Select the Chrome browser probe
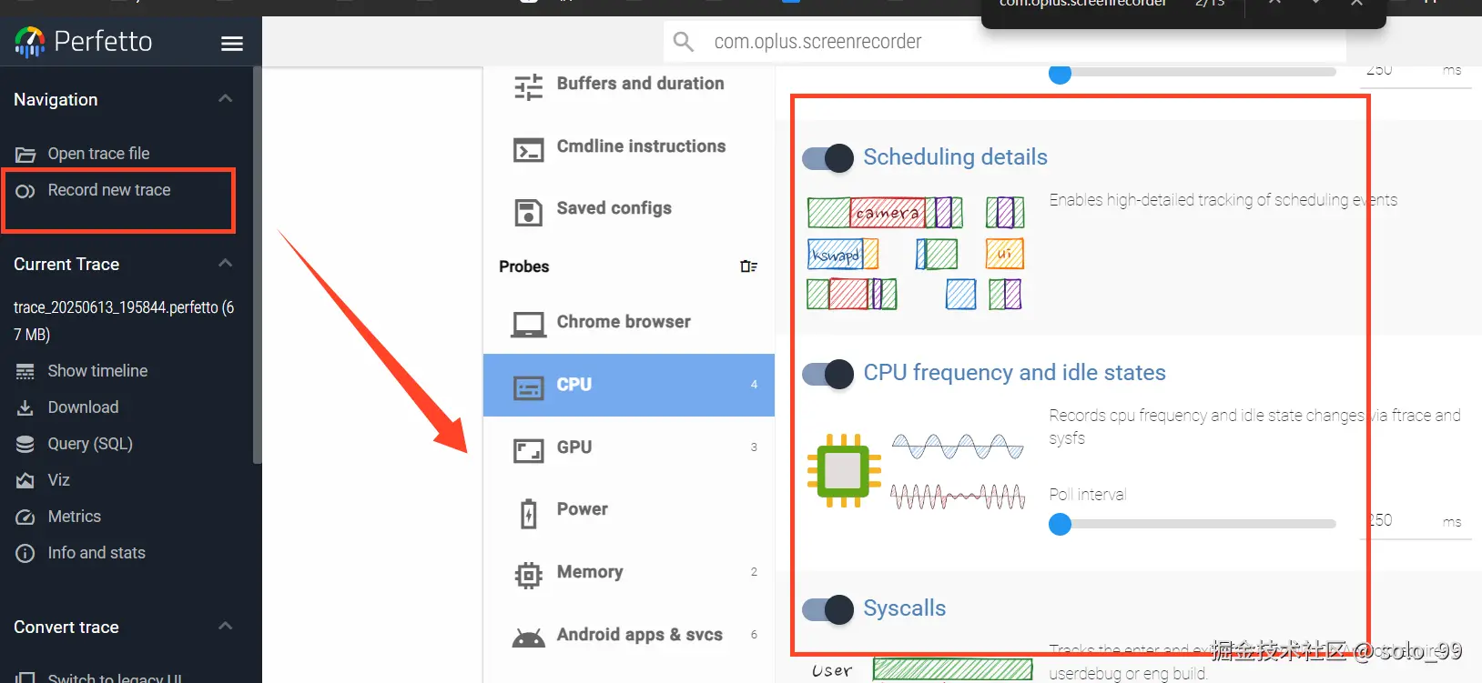Image resolution: width=1482 pixels, height=683 pixels. tap(629, 322)
